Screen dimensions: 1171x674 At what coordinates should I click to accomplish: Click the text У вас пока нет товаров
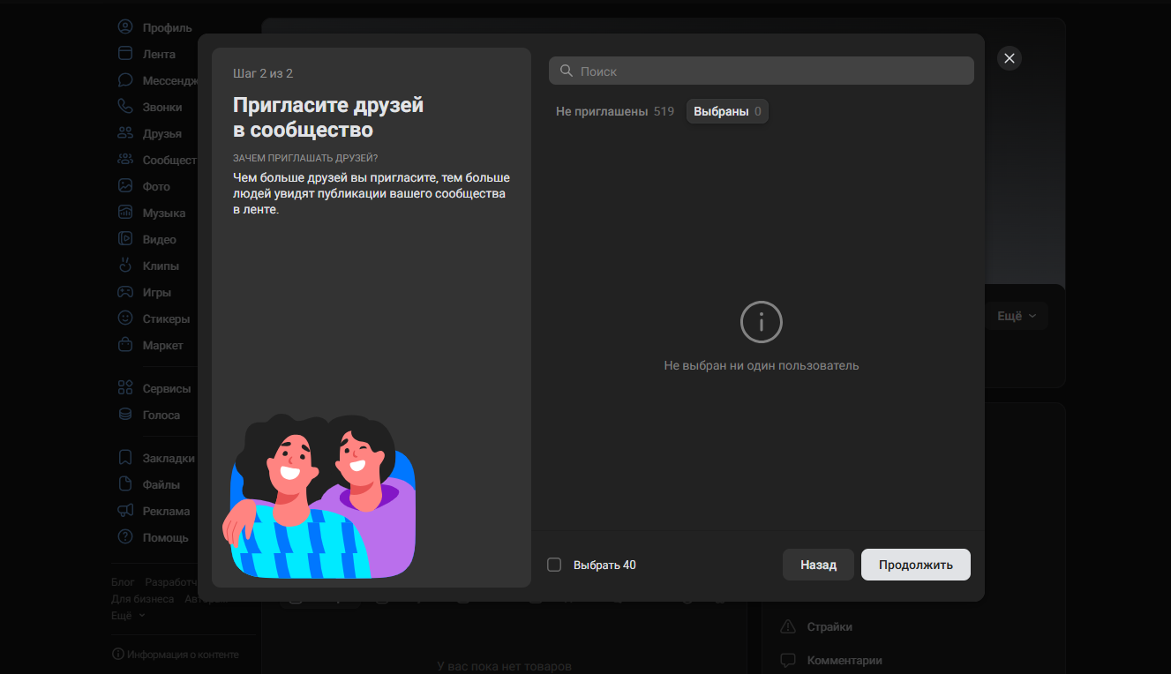click(x=505, y=666)
